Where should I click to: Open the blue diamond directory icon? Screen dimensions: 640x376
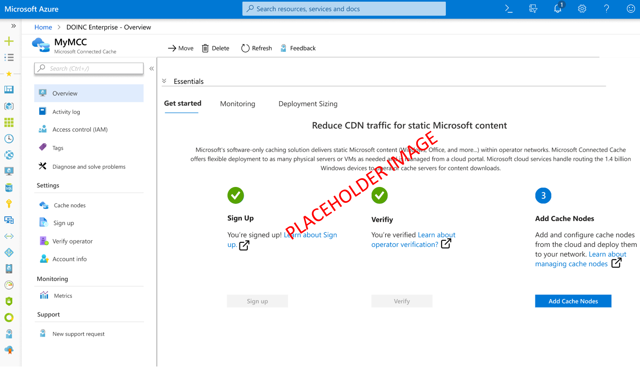[9, 253]
